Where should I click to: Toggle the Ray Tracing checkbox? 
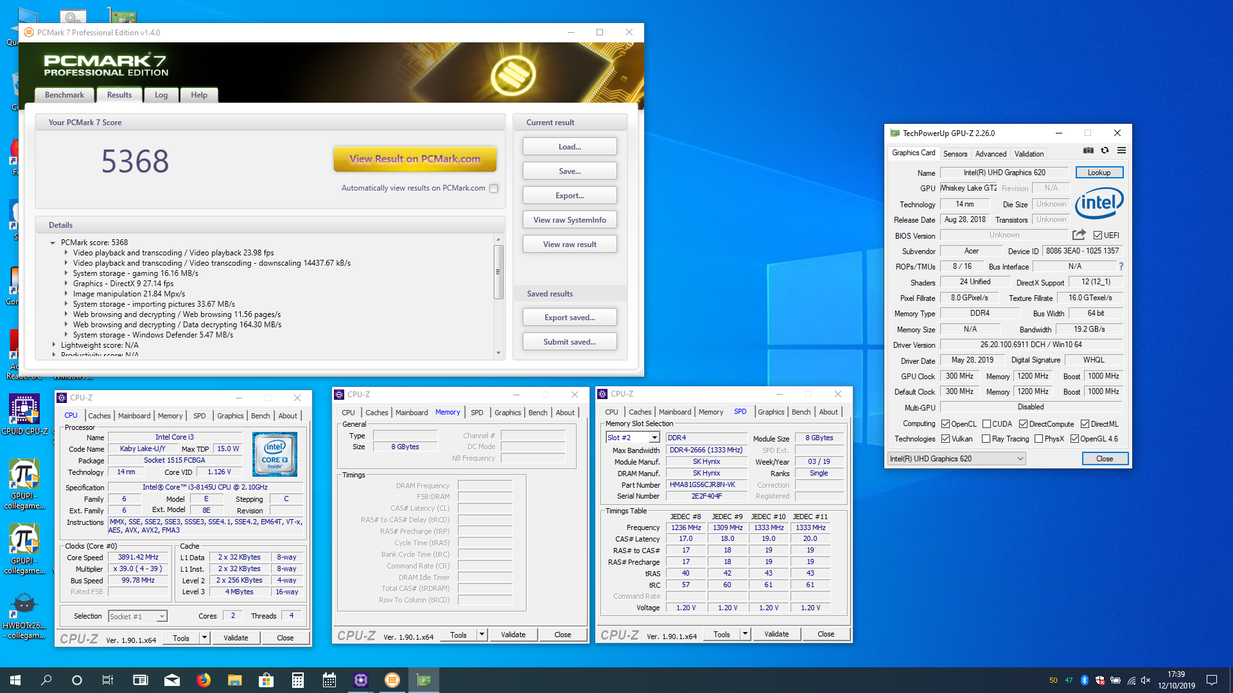click(x=986, y=439)
